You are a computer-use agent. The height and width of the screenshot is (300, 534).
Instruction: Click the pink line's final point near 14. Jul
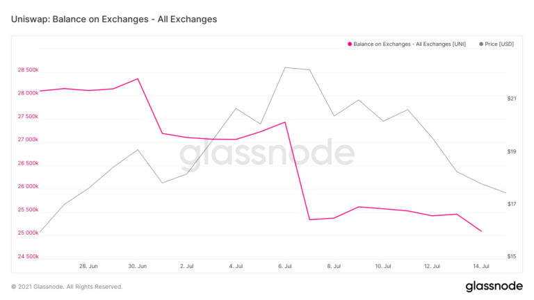coord(481,231)
